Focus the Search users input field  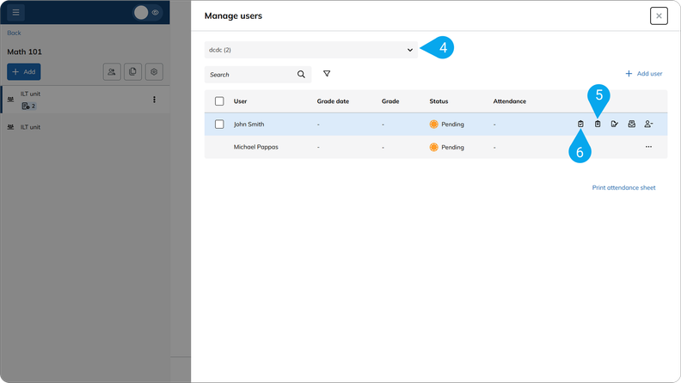point(249,75)
